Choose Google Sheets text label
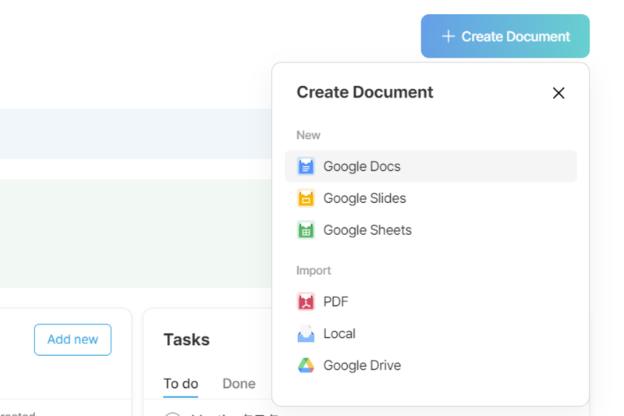Image resolution: width=624 pixels, height=416 pixels. click(x=367, y=230)
